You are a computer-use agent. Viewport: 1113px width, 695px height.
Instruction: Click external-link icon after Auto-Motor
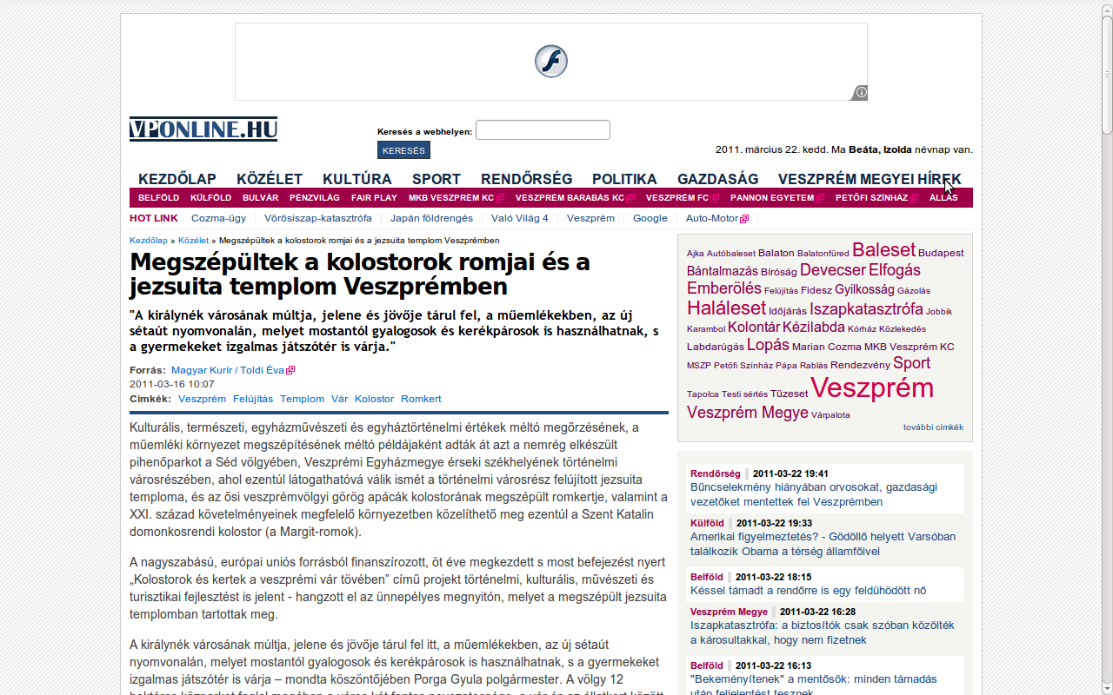tap(744, 219)
